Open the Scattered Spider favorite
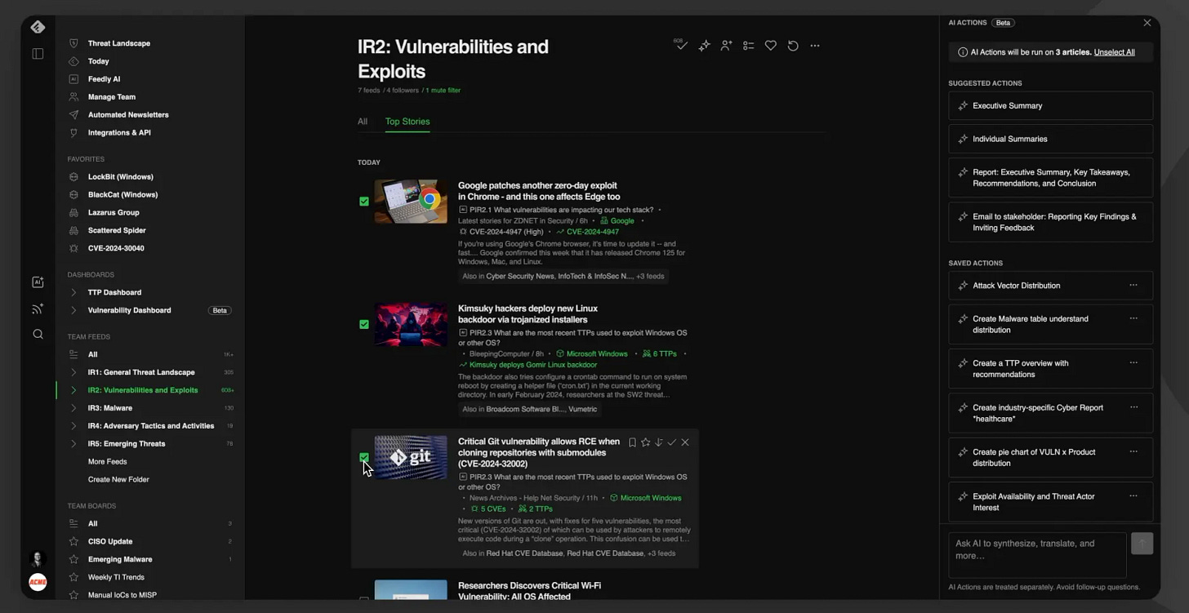 pyautogui.click(x=117, y=230)
